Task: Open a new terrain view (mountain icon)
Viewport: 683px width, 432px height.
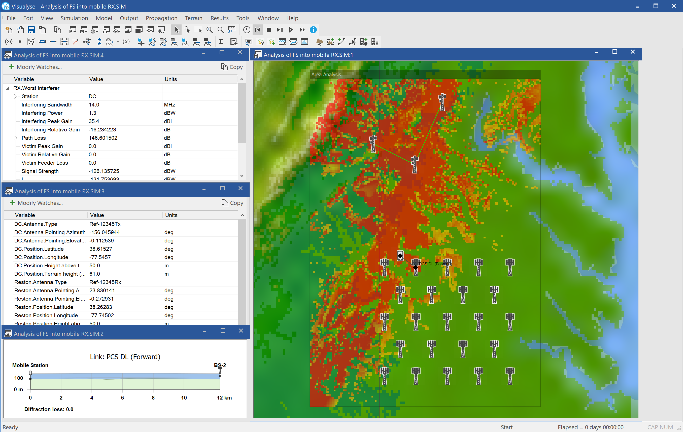Action: coord(128,30)
